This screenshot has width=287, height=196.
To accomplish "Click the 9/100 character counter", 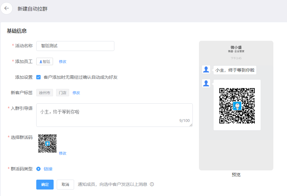I will tap(184, 120).
